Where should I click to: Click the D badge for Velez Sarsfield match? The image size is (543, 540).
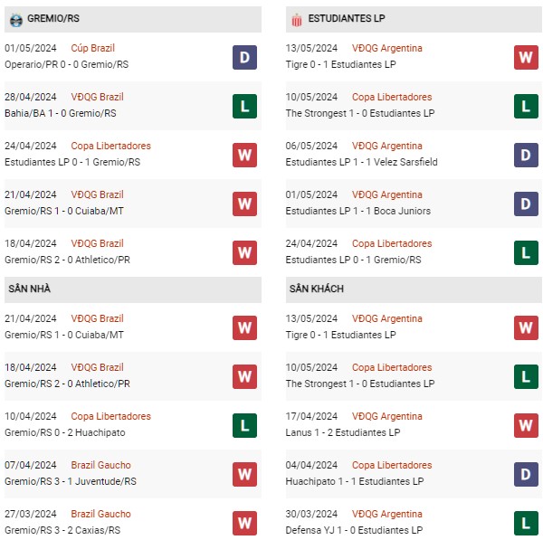click(x=526, y=155)
